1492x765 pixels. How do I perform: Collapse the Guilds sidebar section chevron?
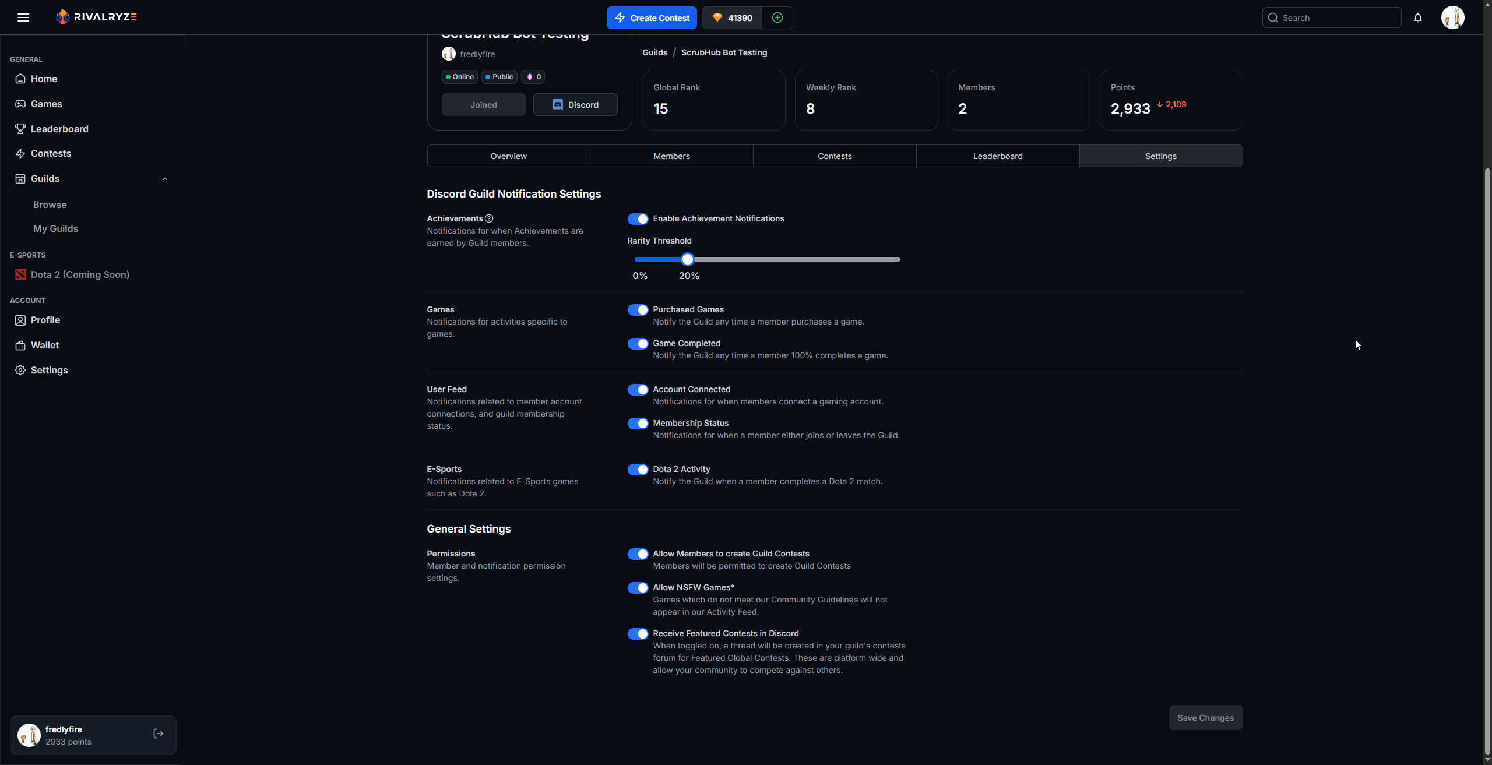[165, 179]
